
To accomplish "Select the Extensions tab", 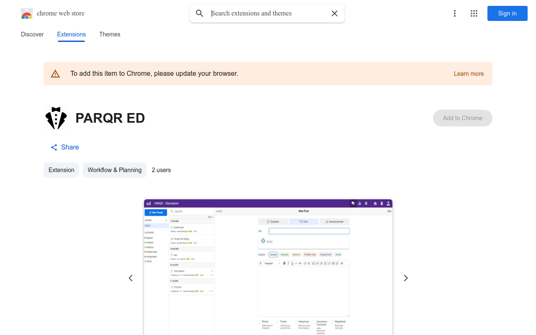I will point(71,34).
